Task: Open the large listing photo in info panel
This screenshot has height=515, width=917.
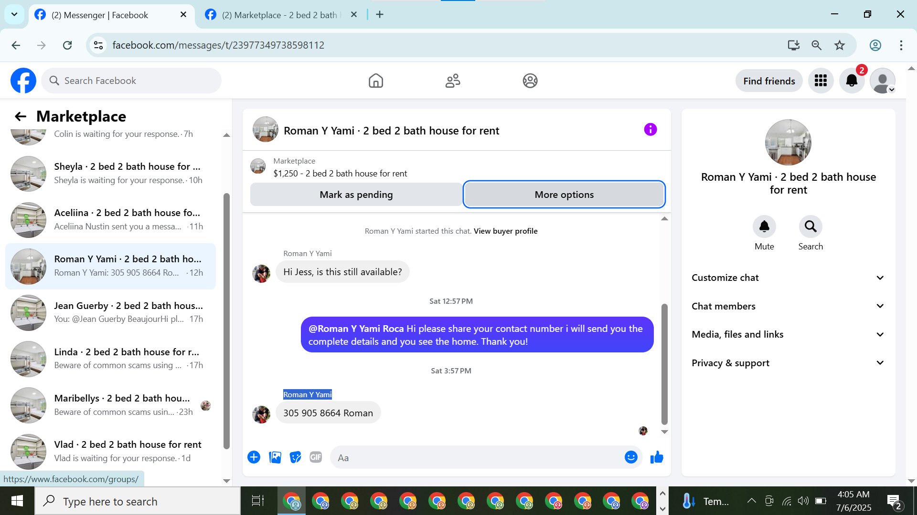Action: click(x=788, y=143)
